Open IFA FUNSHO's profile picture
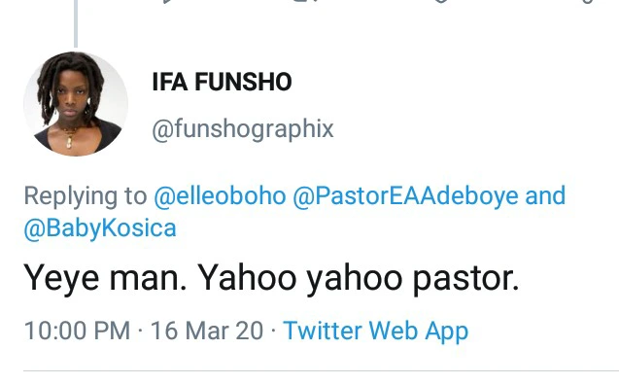Viewport: 619px width, 384px height. click(x=76, y=104)
